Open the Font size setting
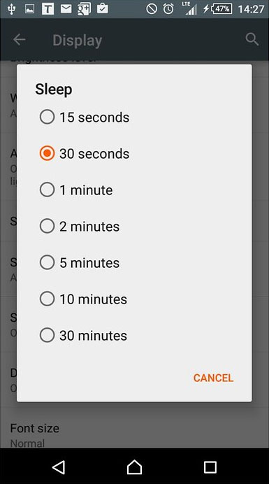This screenshot has width=269, height=484. tap(134, 434)
